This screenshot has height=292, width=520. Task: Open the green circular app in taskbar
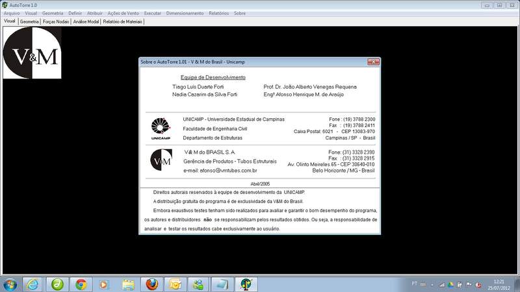[57, 284]
